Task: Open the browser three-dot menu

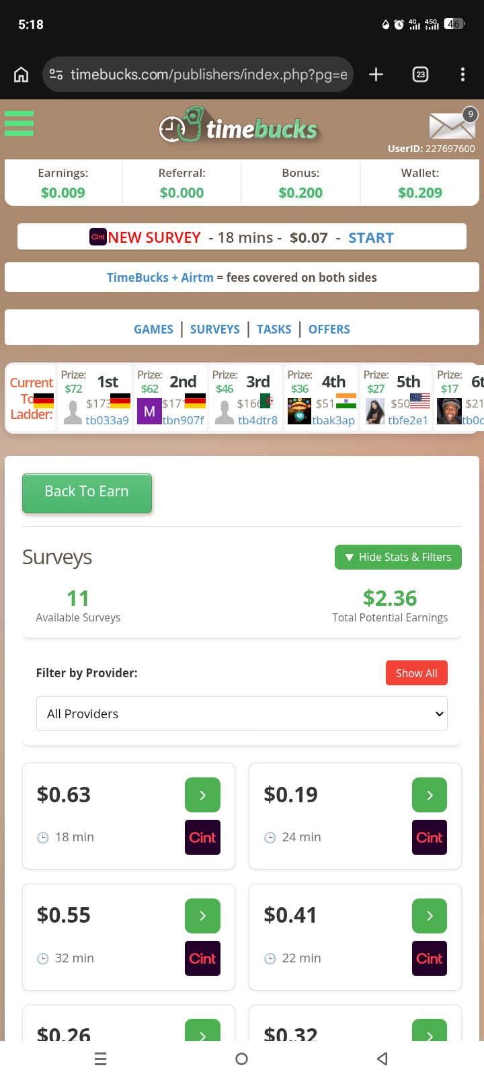Action: 462,75
